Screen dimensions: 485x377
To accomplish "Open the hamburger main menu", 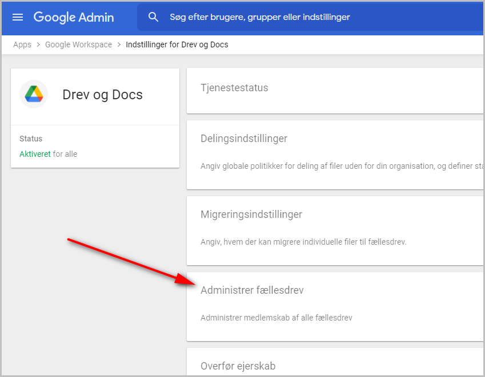I will pos(18,17).
